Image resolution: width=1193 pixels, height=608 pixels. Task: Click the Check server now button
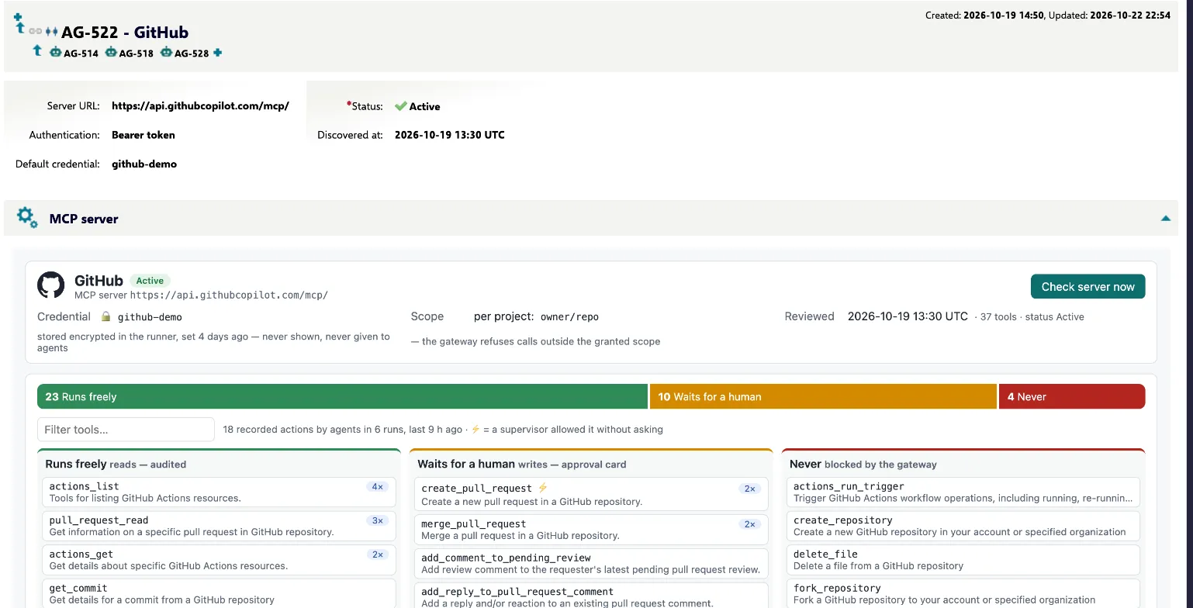click(1088, 287)
